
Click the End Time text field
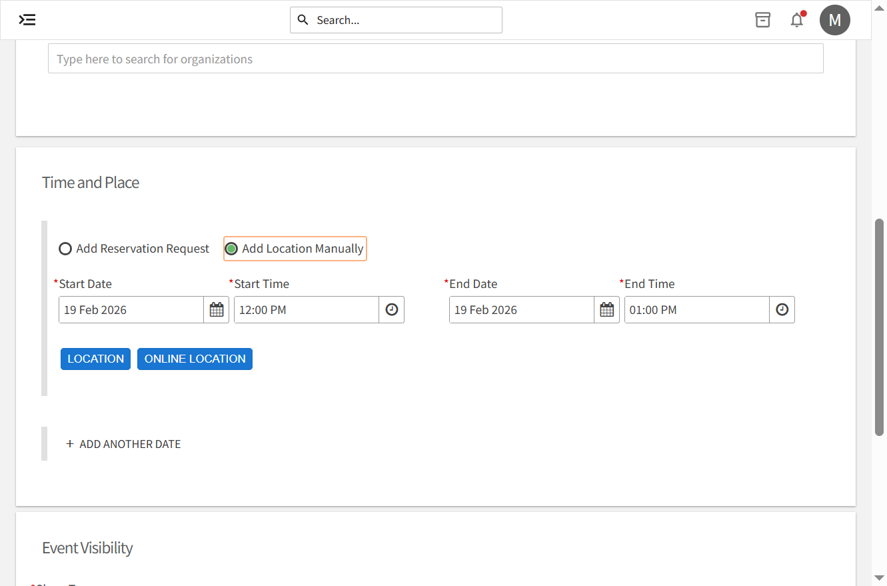[697, 310]
